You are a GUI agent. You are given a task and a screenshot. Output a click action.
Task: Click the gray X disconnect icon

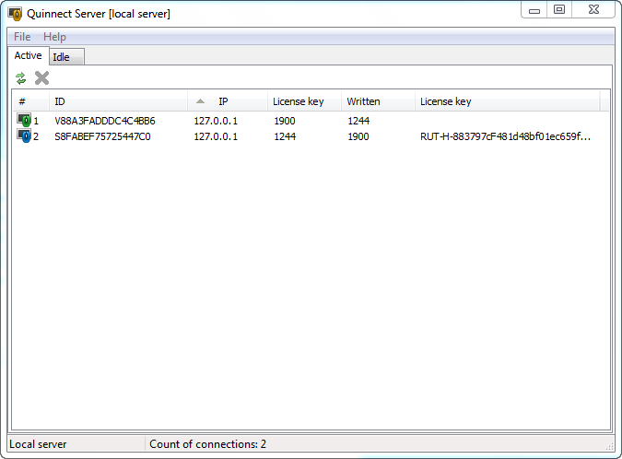(x=41, y=78)
